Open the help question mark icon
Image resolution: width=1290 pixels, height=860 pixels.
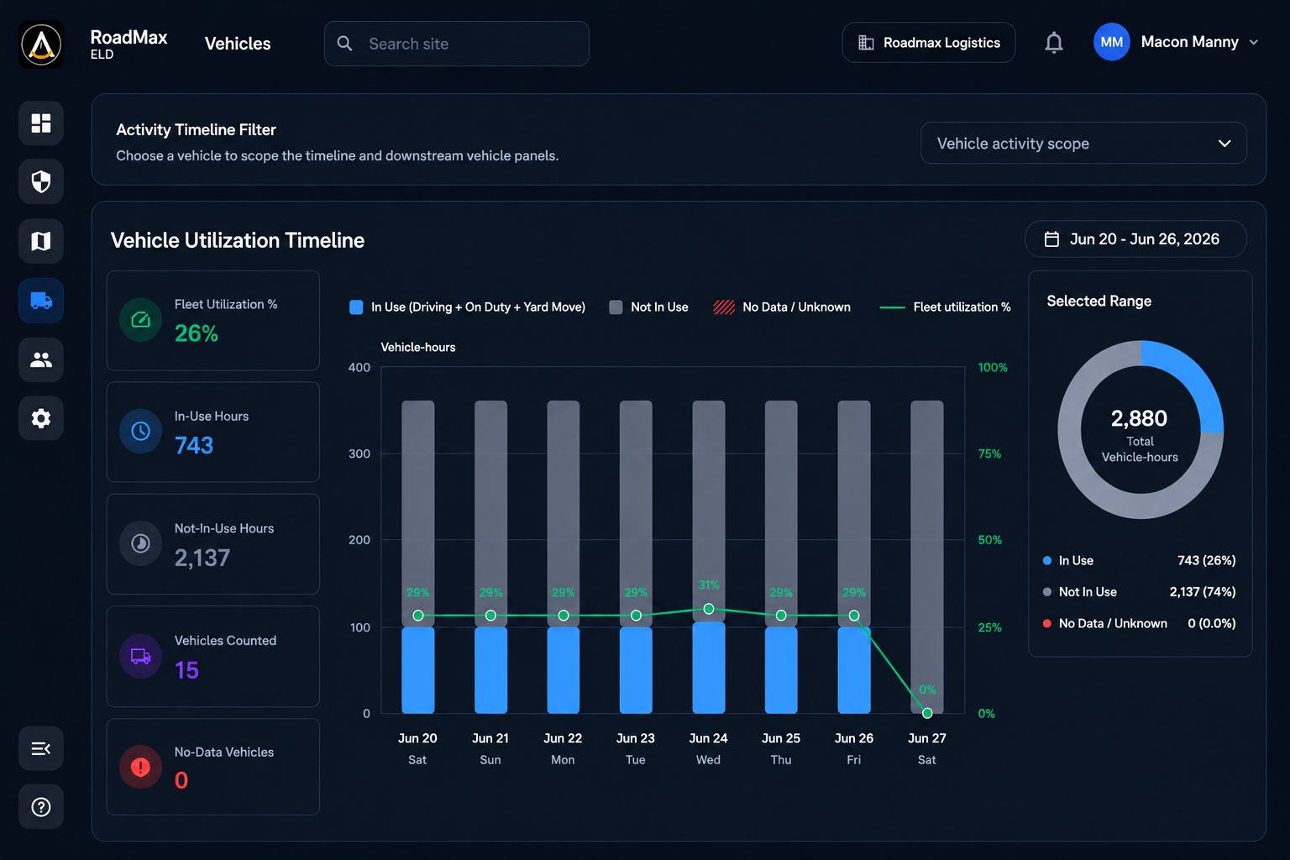(41, 807)
